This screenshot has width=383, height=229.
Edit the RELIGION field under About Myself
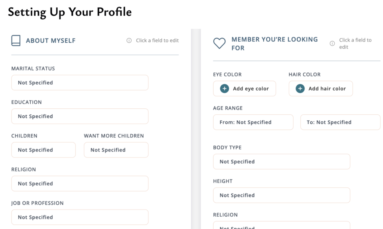80,183
